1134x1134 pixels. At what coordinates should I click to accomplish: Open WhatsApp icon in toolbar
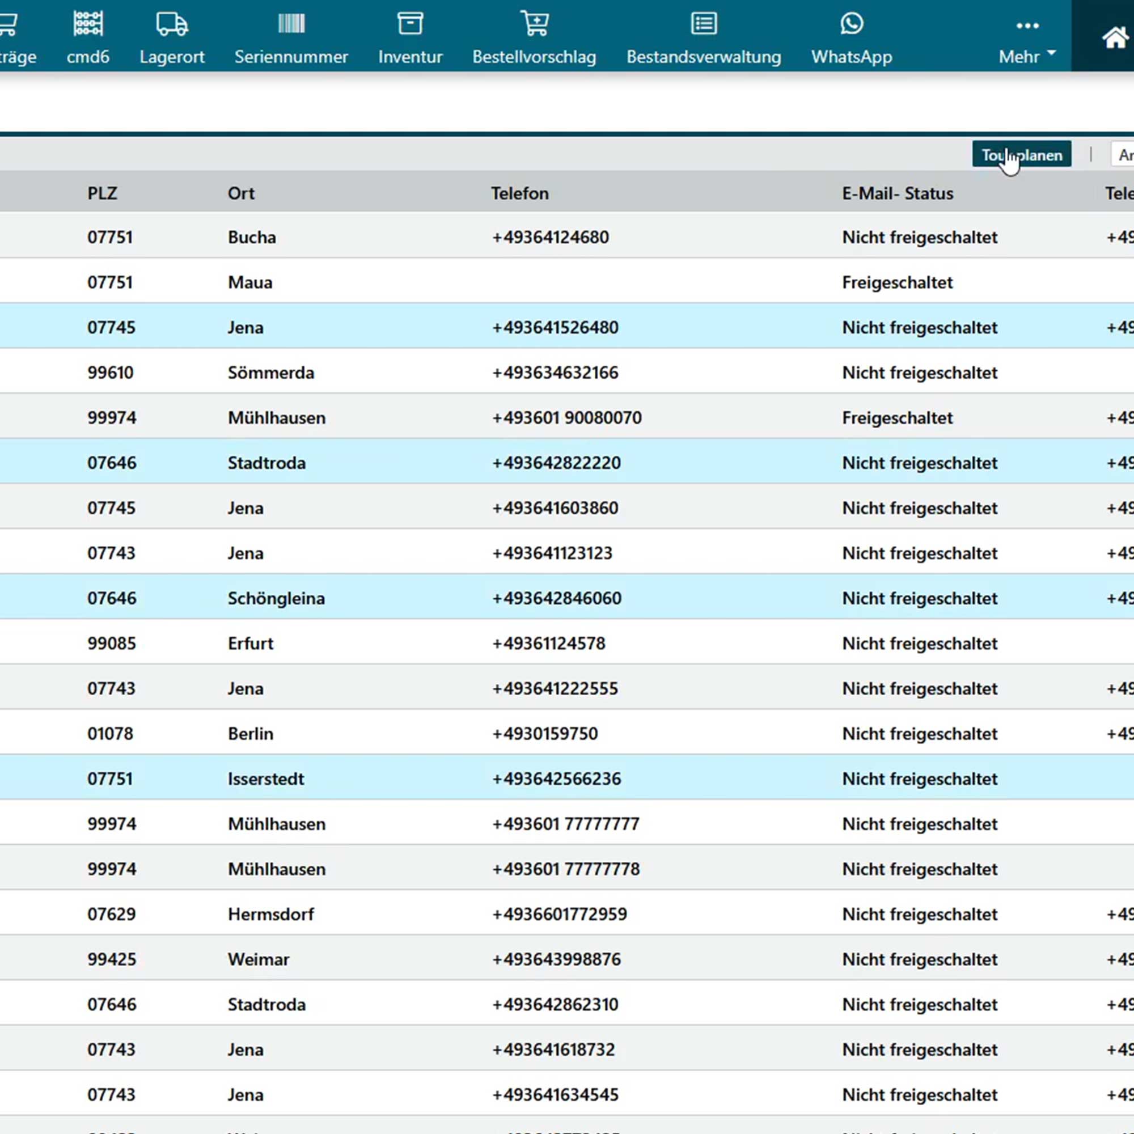[x=852, y=24]
